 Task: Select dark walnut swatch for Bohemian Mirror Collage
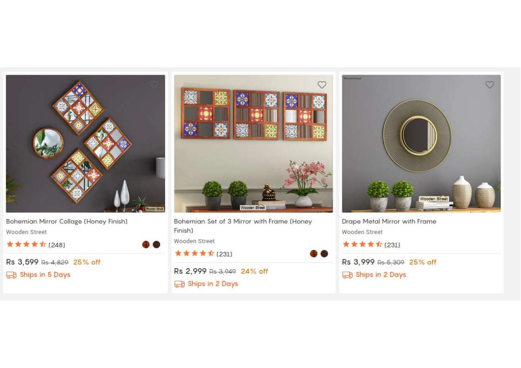[x=156, y=245]
